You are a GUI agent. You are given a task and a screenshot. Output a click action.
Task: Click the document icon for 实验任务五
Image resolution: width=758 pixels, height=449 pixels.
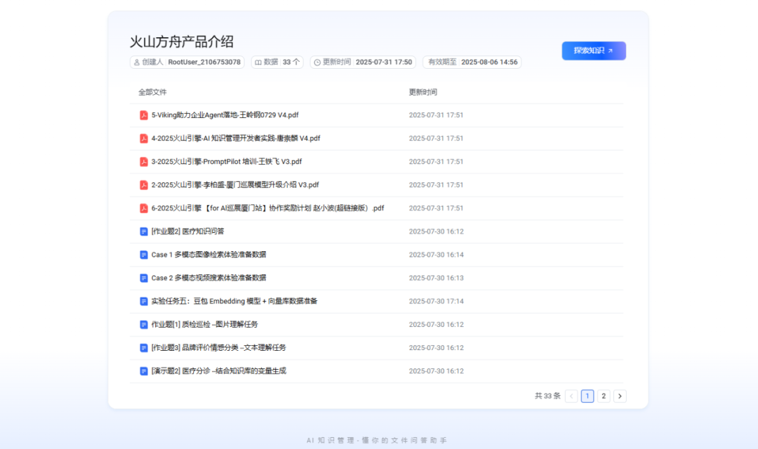click(144, 301)
